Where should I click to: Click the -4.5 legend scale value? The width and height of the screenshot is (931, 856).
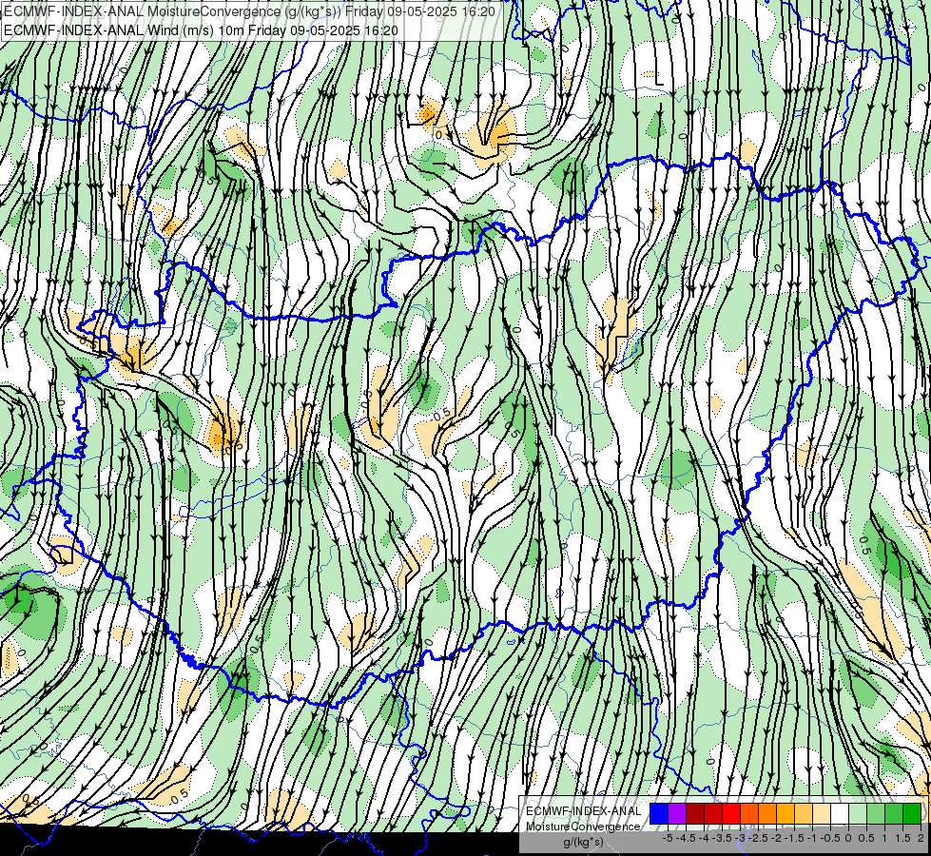[687, 838]
